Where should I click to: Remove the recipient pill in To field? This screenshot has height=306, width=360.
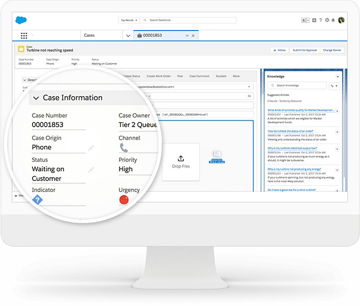tap(149, 96)
